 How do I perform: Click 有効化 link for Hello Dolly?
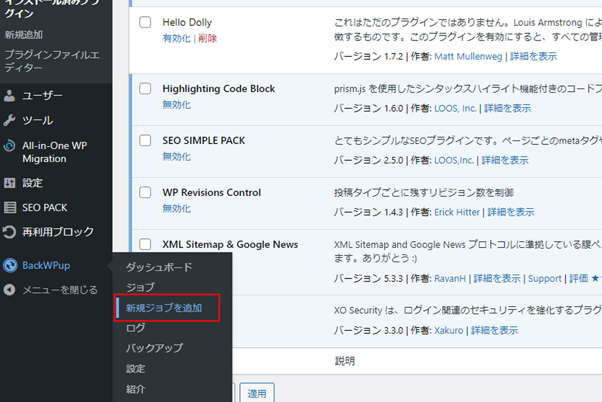[x=176, y=39]
